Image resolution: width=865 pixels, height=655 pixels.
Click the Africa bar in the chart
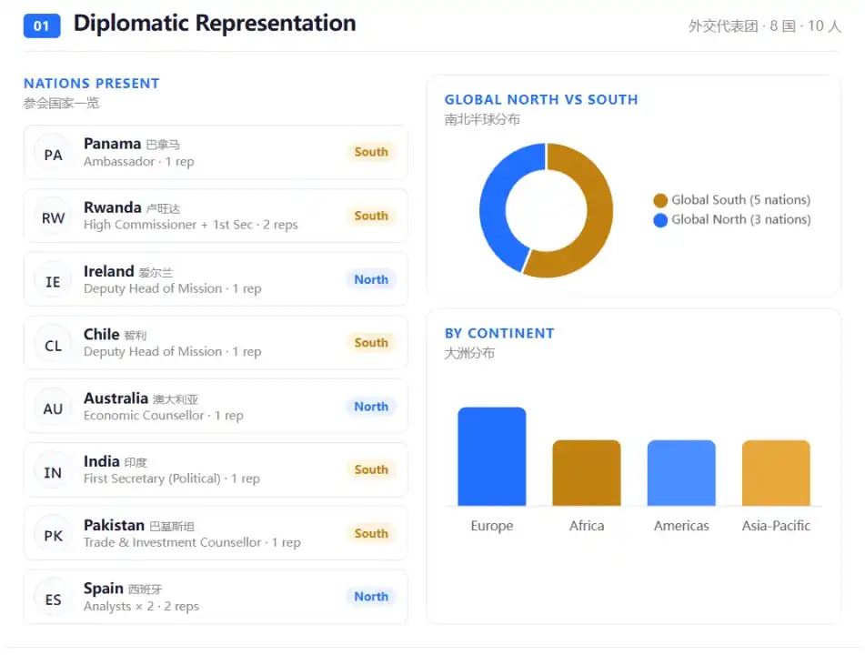(587, 473)
